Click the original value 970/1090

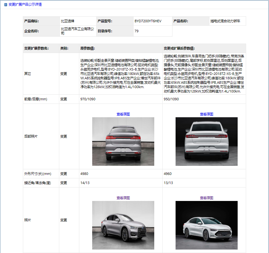click(88, 99)
